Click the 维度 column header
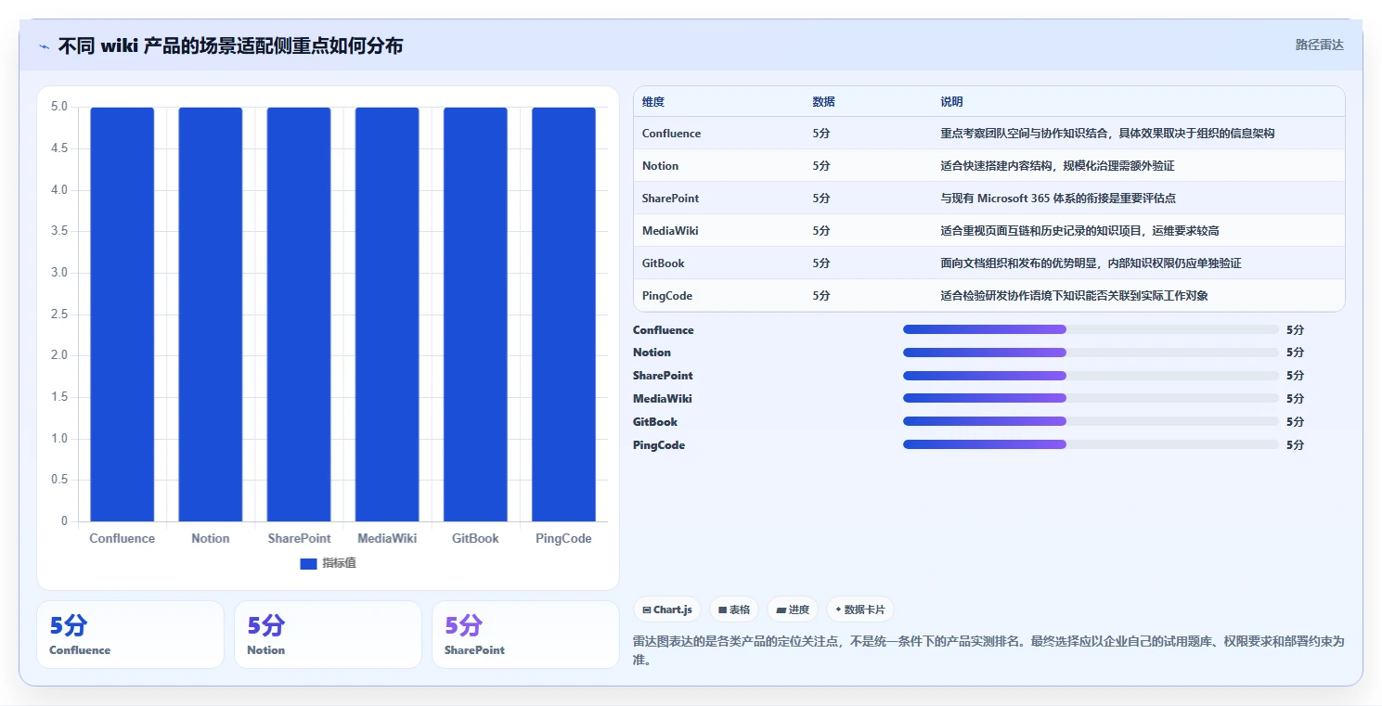The height and width of the screenshot is (706, 1382). coord(653,102)
